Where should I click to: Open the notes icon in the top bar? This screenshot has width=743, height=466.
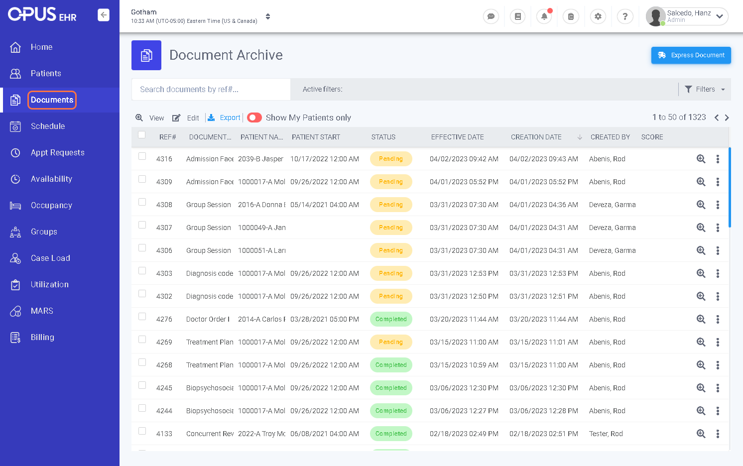tap(518, 16)
